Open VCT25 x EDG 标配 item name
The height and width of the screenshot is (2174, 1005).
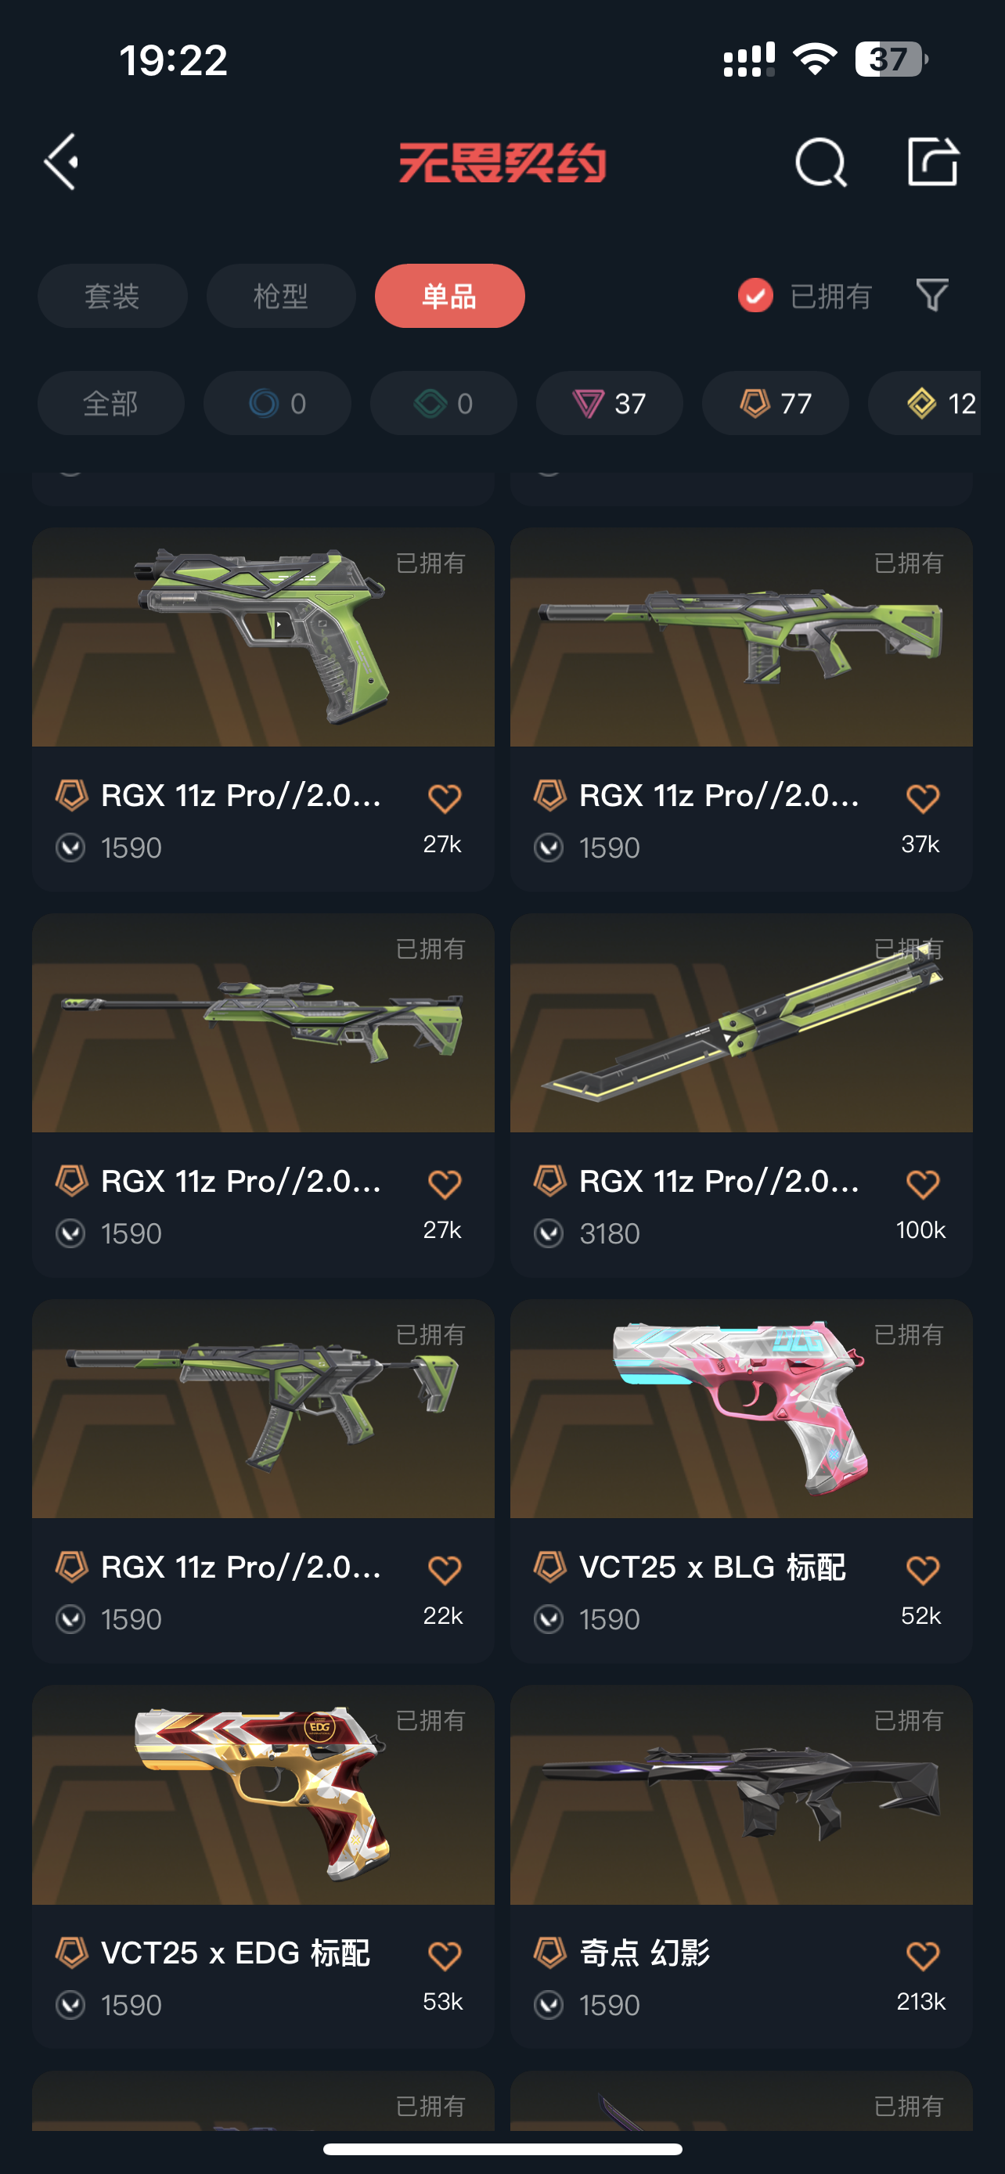click(x=235, y=1953)
